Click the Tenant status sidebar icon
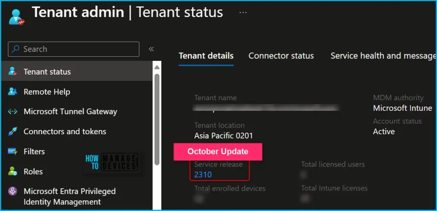The image size is (437, 211). coord(12,72)
